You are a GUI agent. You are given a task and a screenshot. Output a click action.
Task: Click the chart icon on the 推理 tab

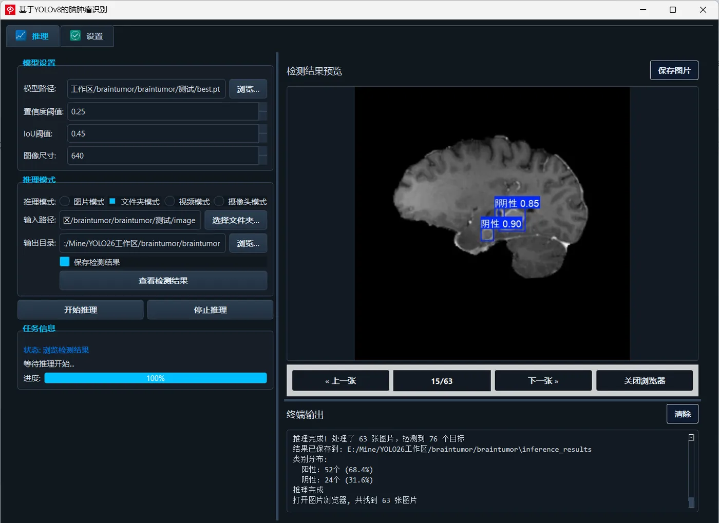pyautogui.click(x=21, y=35)
